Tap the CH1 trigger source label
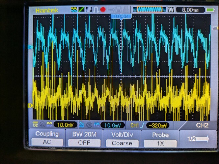Image resolution: width=219 pixels, height=164 pixels. coord(135,126)
